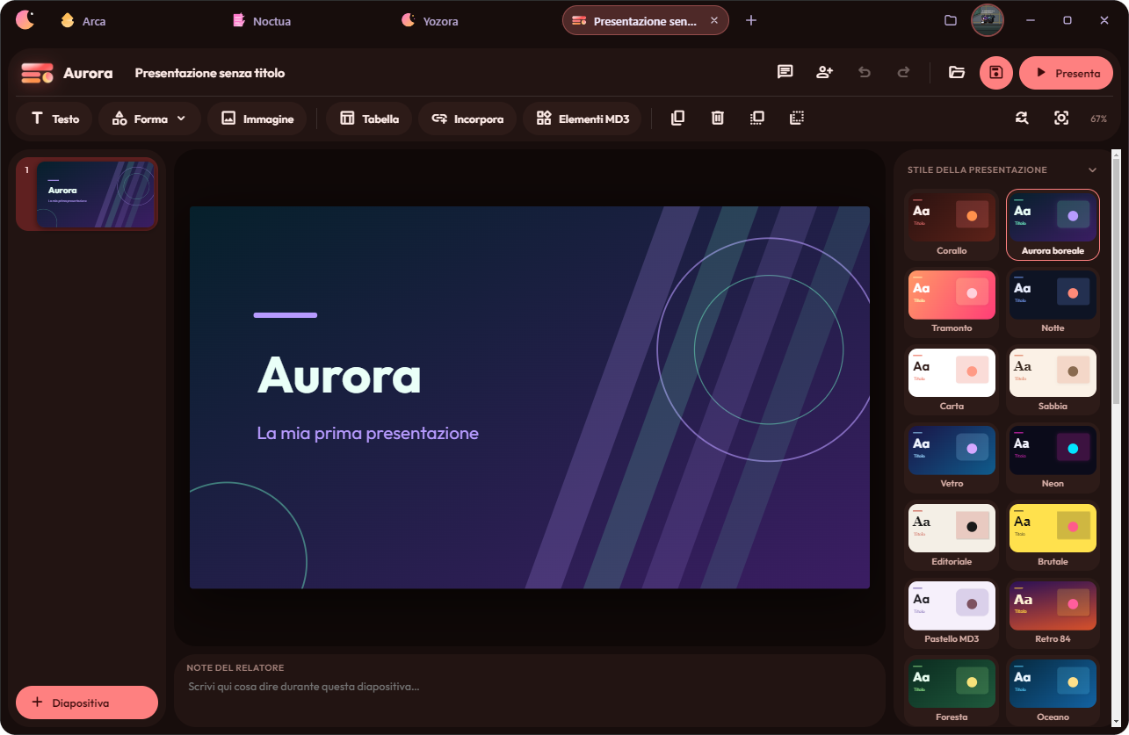The height and width of the screenshot is (735, 1129).
Task: Click the add collaborator icon
Action: point(824,73)
